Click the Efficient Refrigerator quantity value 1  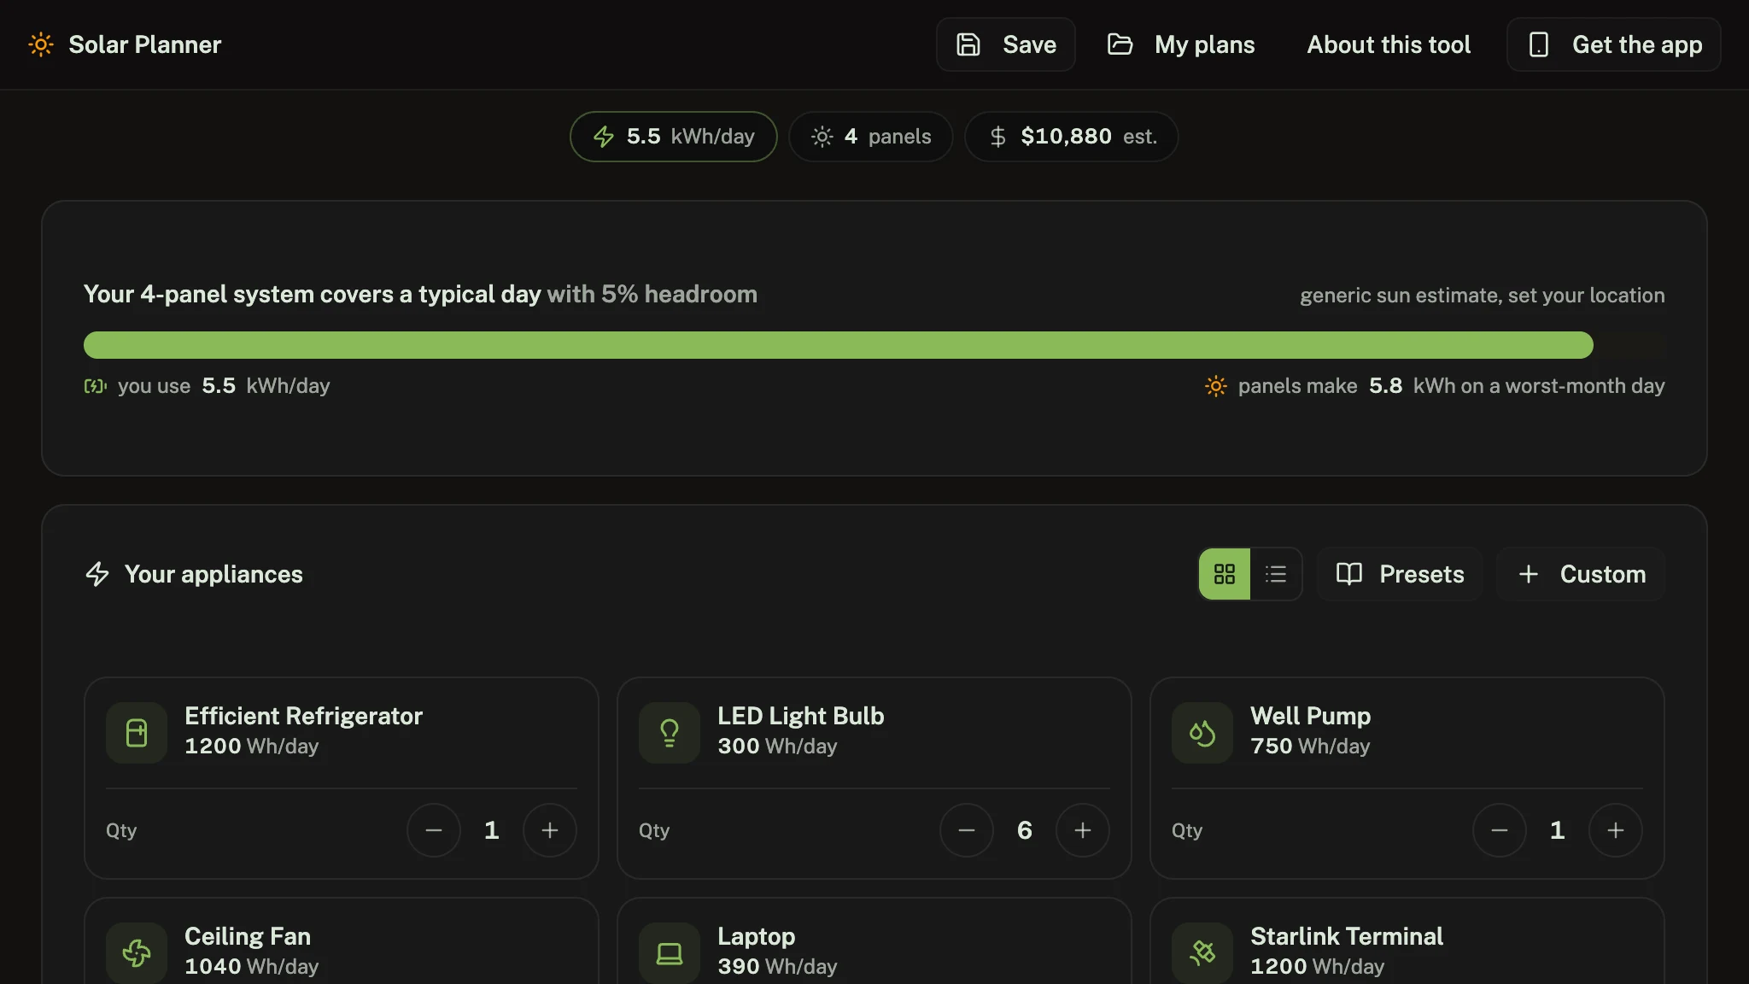(x=492, y=830)
